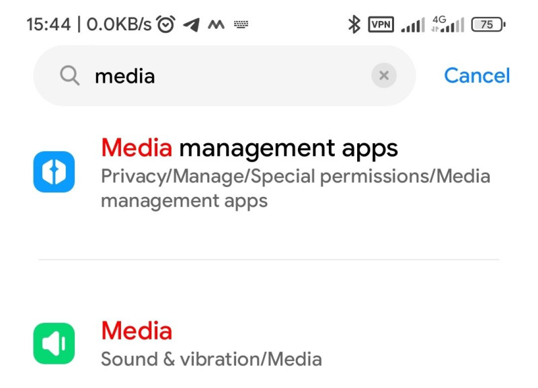Image resolution: width=538 pixels, height=388 pixels.
Task: Focus the search field containing 'media'
Action: (x=225, y=75)
